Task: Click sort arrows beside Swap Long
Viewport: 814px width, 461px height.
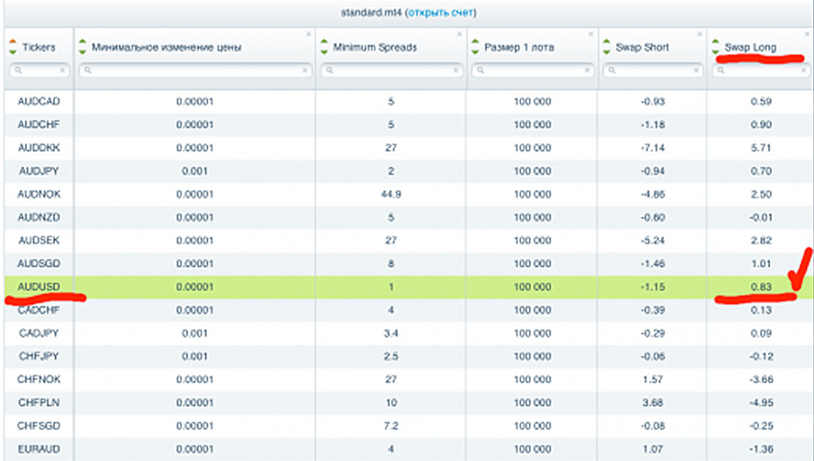Action: pos(716,47)
